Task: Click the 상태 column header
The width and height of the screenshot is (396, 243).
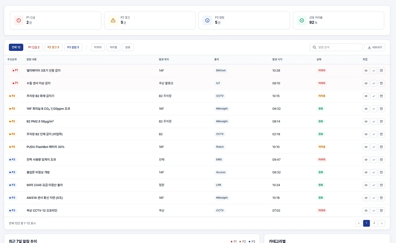Action: [x=319, y=59]
